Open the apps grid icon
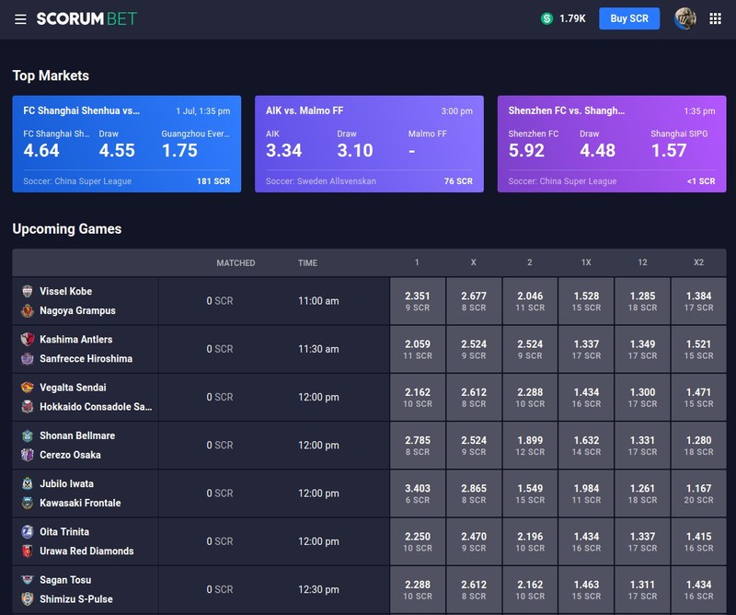736x615 pixels. click(x=715, y=18)
